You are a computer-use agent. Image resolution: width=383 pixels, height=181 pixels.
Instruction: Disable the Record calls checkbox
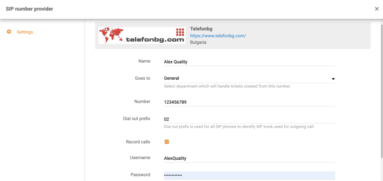pyautogui.click(x=167, y=142)
